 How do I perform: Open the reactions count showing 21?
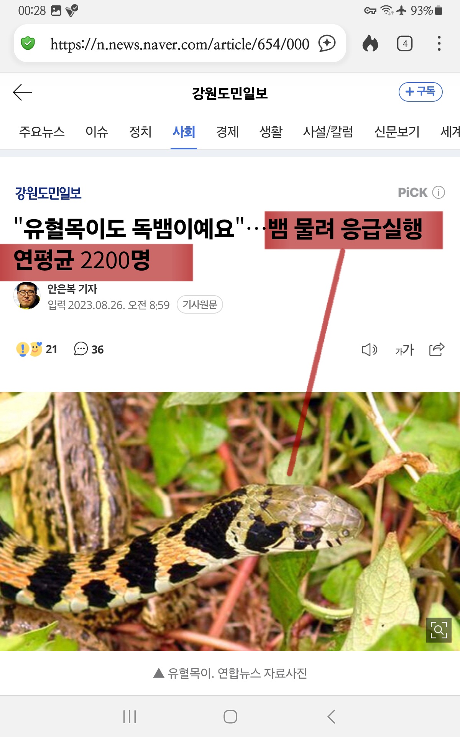tap(37, 349)
